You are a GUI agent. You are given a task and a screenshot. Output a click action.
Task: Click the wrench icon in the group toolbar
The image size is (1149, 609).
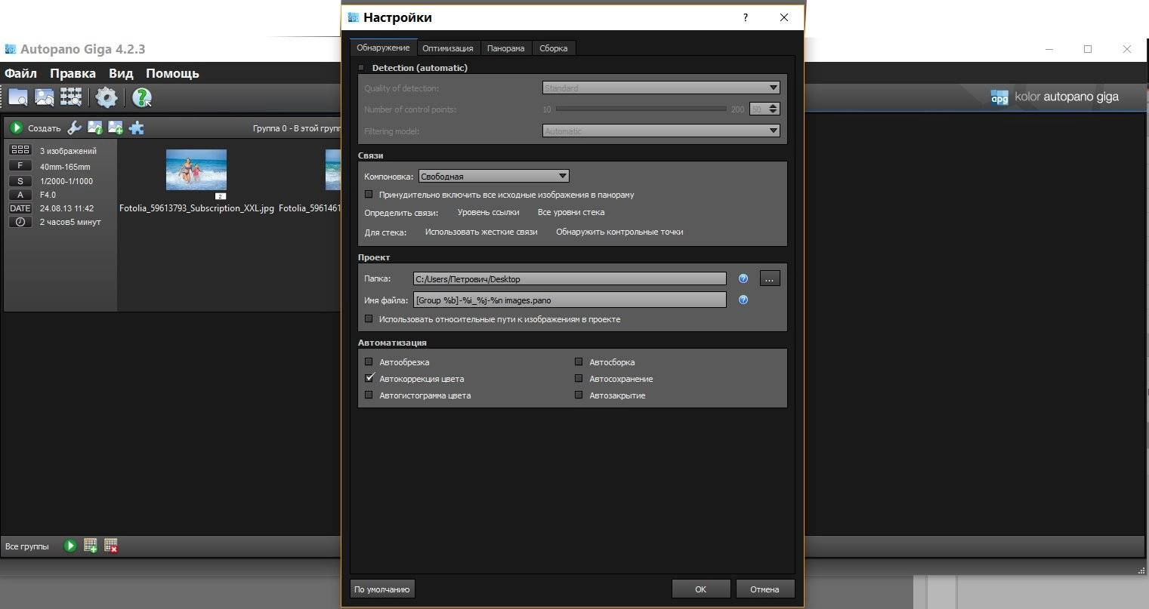[74, 128]
